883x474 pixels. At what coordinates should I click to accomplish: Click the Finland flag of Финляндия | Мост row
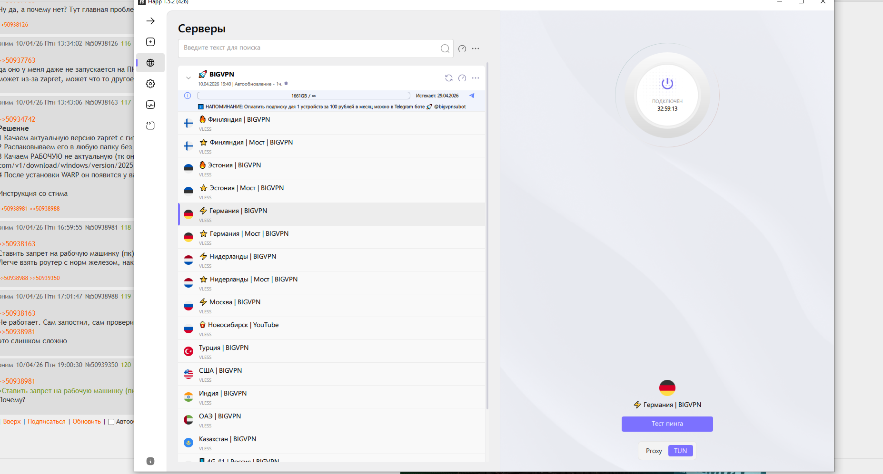coord(189,146)
